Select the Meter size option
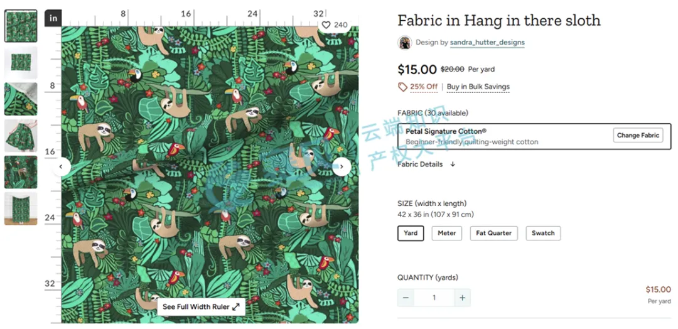 [446, 233]
